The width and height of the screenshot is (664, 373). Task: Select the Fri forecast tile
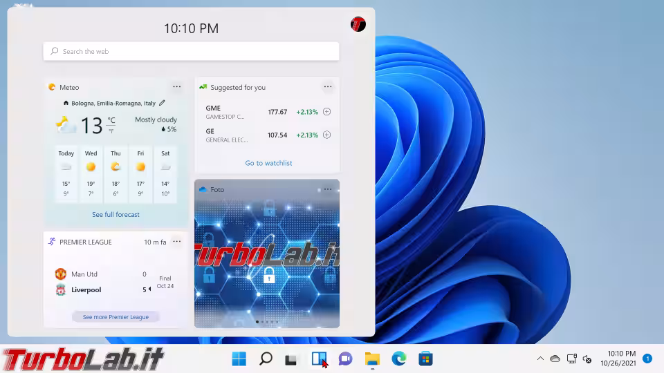click(x=140, y=174)
